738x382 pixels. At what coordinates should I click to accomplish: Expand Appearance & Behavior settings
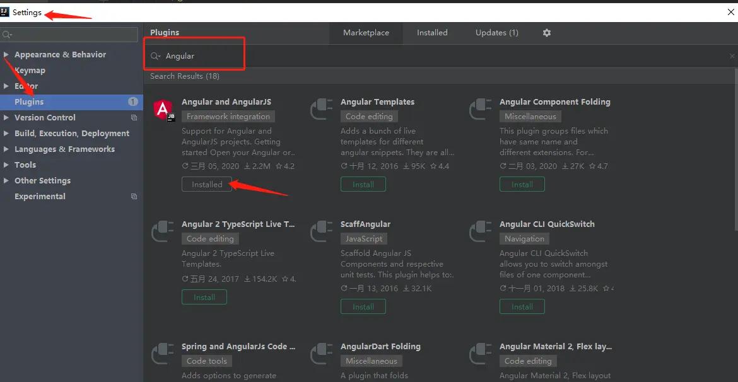click(6, 55)
